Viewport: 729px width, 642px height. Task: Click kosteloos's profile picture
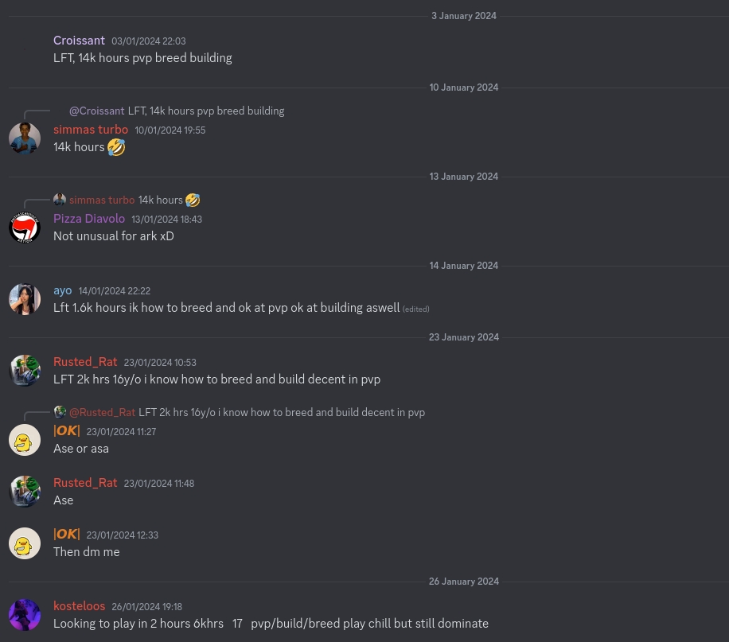click(25, 615)
